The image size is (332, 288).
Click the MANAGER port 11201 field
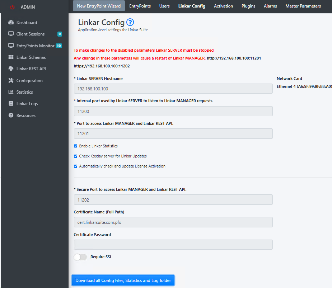tap(173, 134)
